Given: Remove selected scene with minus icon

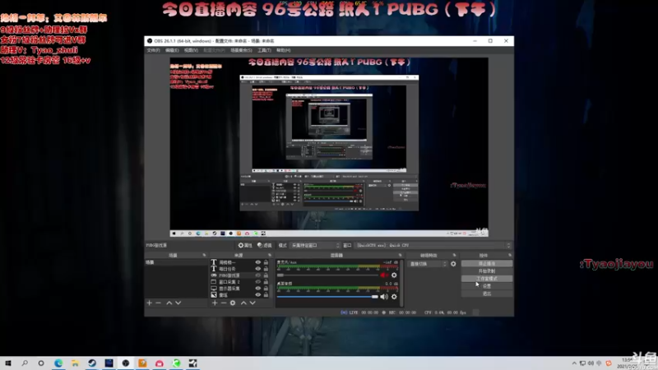Looking at the screenshot, I should tap(158, 303).
